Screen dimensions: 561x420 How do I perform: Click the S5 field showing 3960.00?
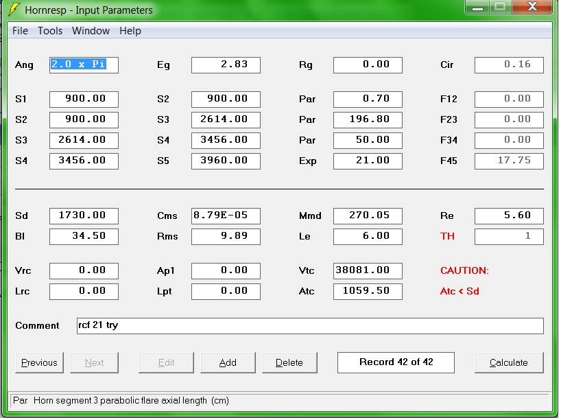[226, 161]
